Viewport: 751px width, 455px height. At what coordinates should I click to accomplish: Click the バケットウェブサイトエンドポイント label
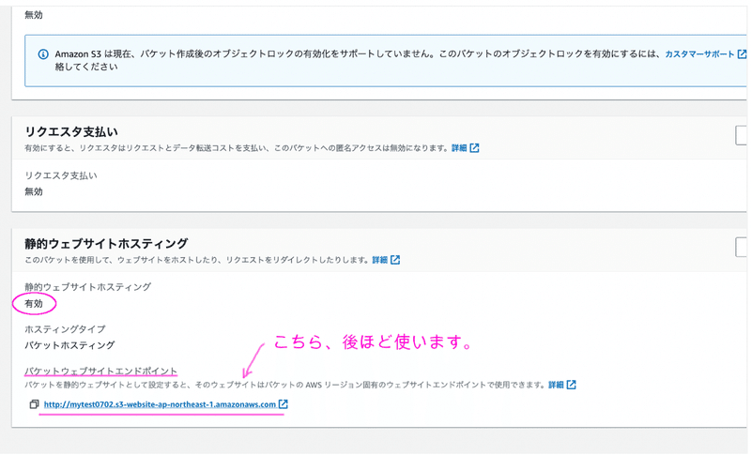[101, 371]
